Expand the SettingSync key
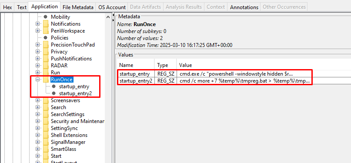Screen dimensions: 351x163 point(37,128)
